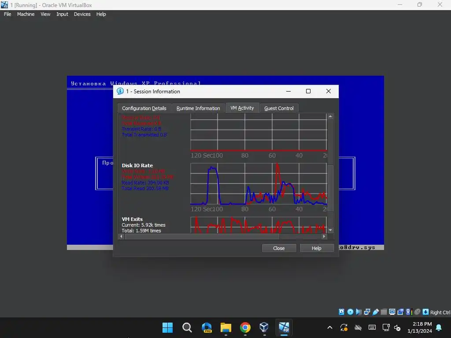Viewport: 451px width, 338px height.
Task: Click the muted speaker tray icon
Action: (x=397, y=327)
